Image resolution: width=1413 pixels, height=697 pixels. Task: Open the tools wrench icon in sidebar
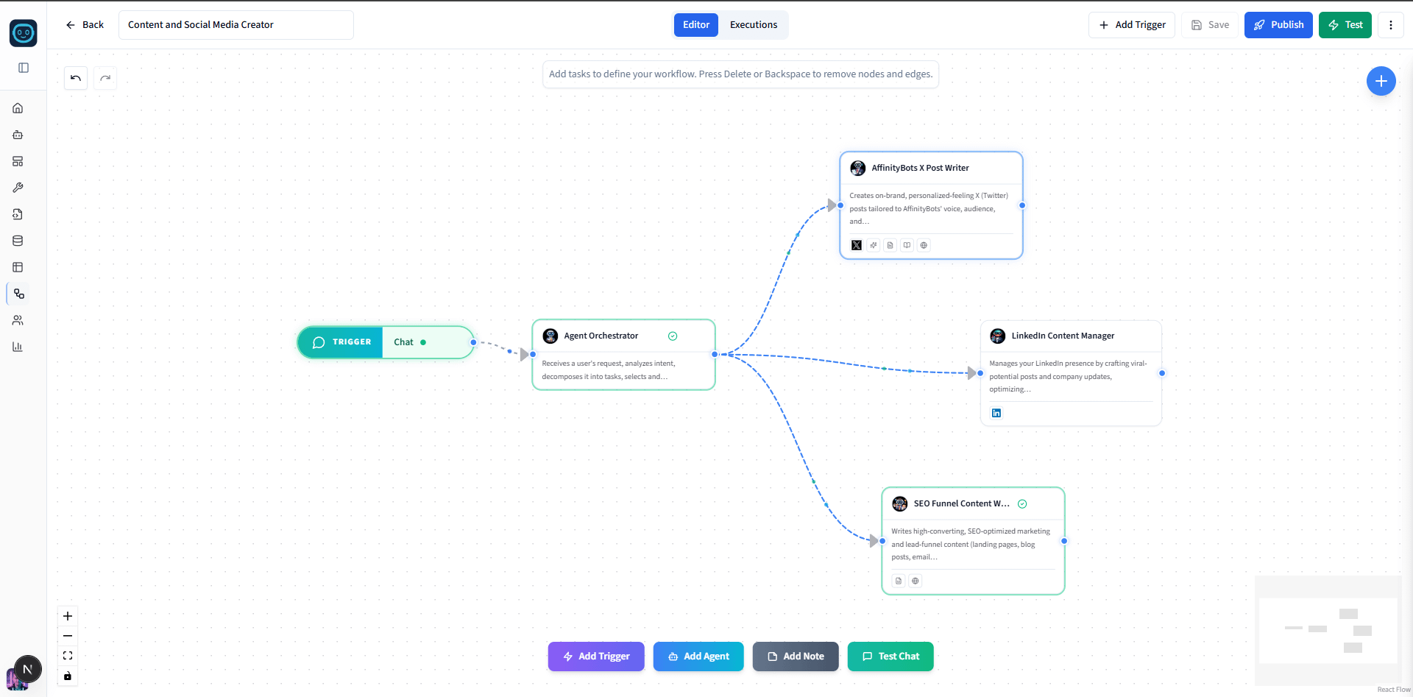pyautogui.click(x=18, y=188)
